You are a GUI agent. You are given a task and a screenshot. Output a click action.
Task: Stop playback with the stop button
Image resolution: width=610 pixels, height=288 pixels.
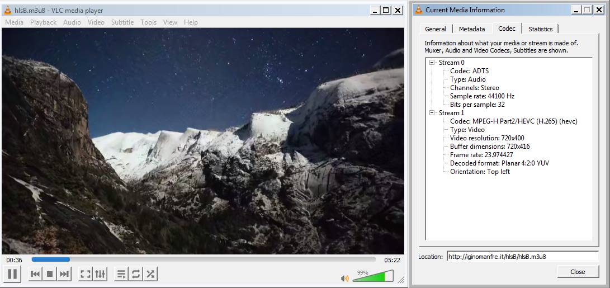[49, 275]
